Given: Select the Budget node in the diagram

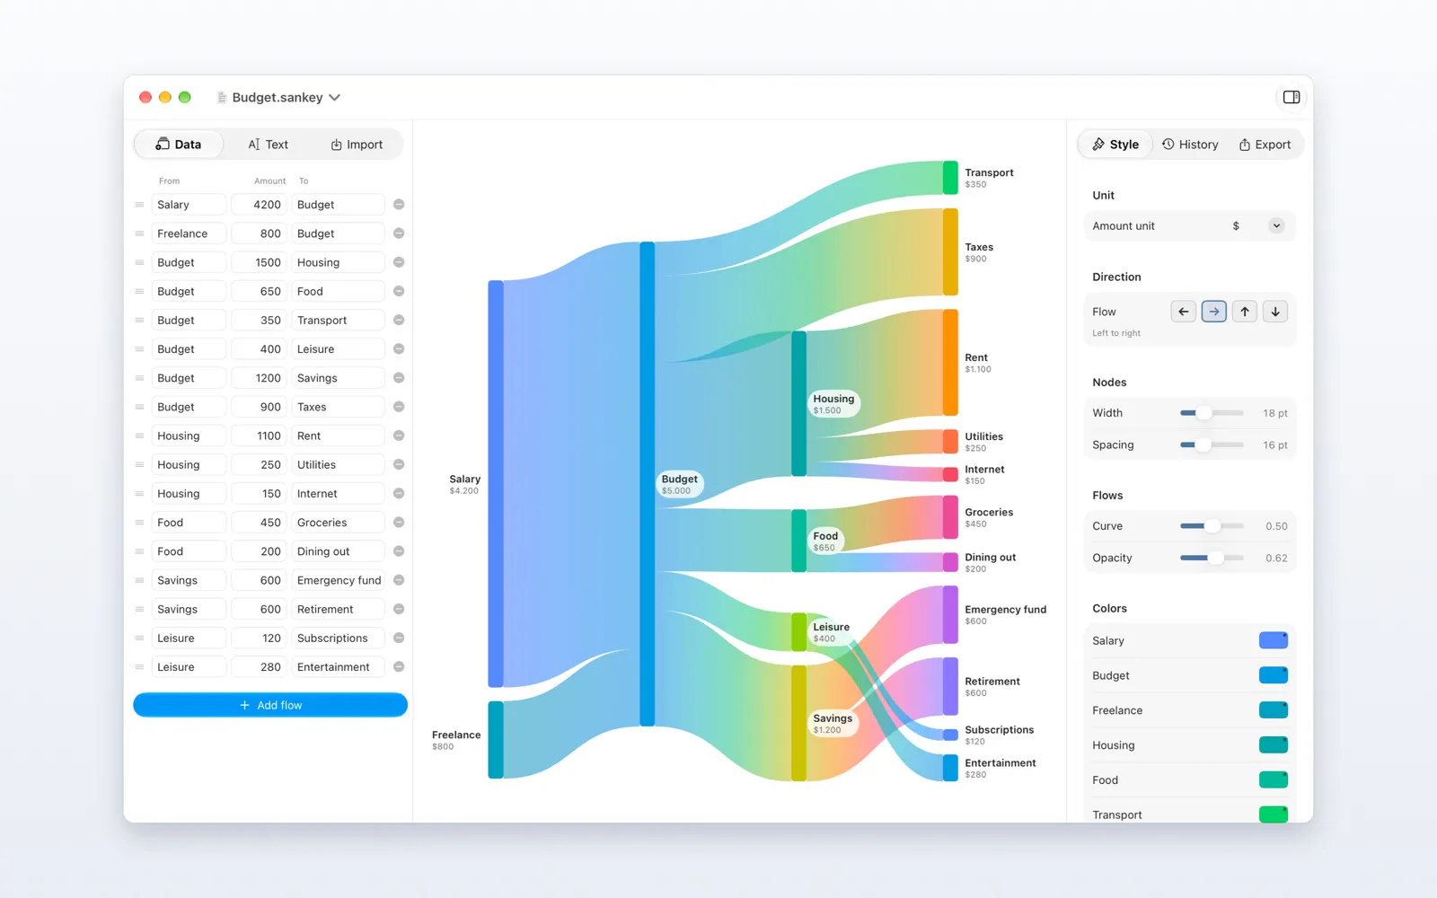Looking at the screenshot, I should tap(647, 484).
